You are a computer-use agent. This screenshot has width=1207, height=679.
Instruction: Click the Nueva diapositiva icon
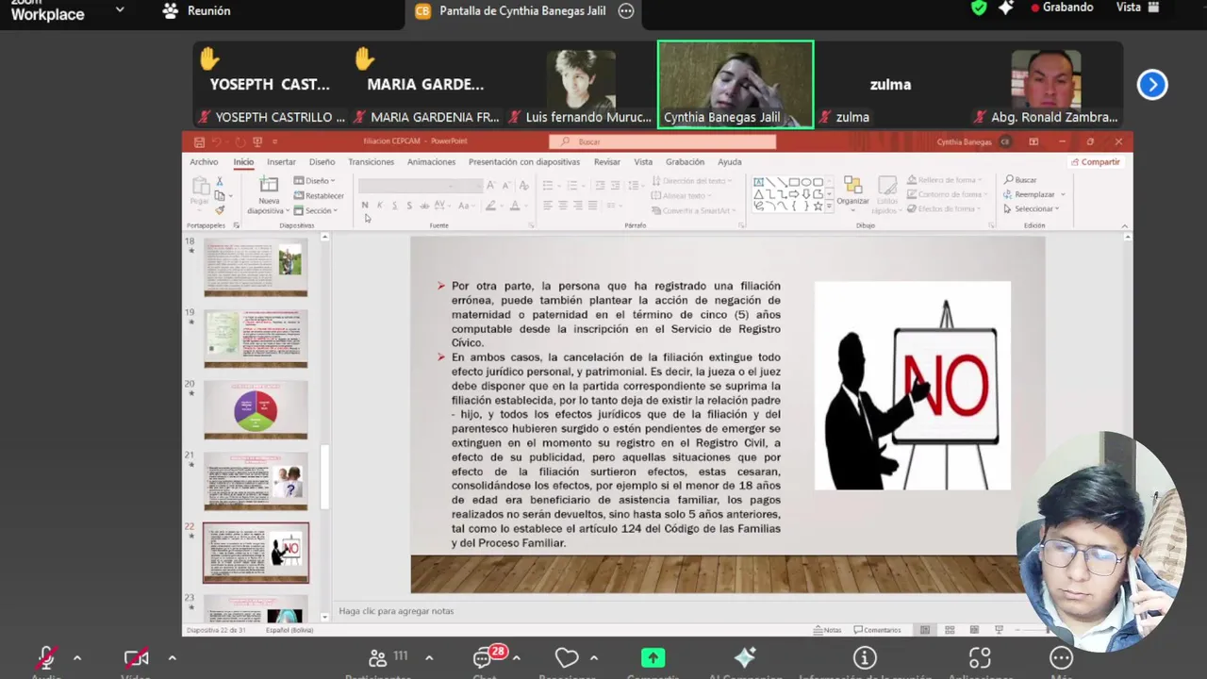[269, 185]
